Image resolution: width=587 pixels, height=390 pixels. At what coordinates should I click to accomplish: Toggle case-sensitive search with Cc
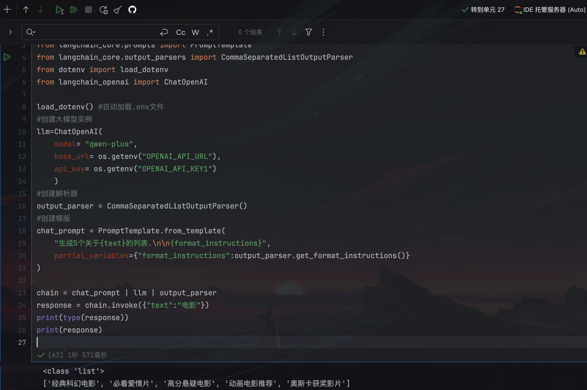180,32
